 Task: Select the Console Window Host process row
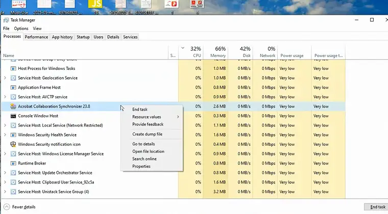click(173, 116)
